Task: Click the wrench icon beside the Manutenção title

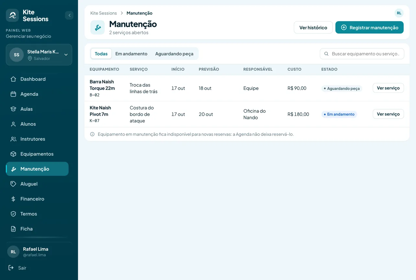Action: [x=97, y=27]
